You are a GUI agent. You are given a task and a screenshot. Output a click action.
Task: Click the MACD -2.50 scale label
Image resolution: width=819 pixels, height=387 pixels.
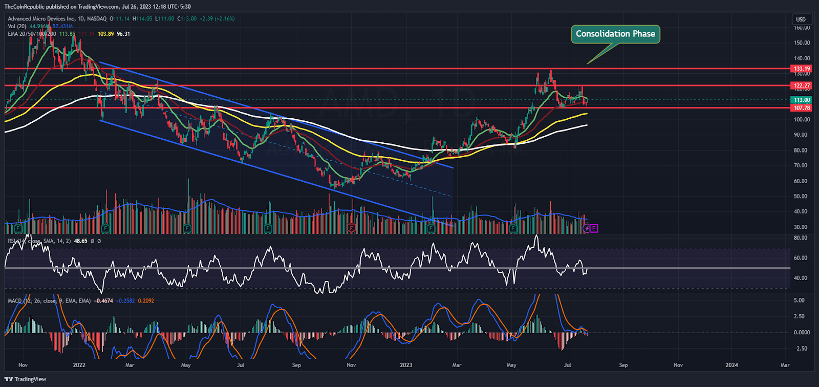click(x=800, y=349)
